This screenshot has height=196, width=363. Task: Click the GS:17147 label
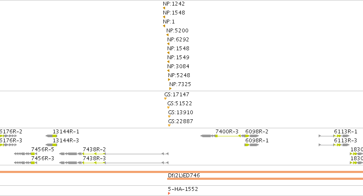[177, 95]
